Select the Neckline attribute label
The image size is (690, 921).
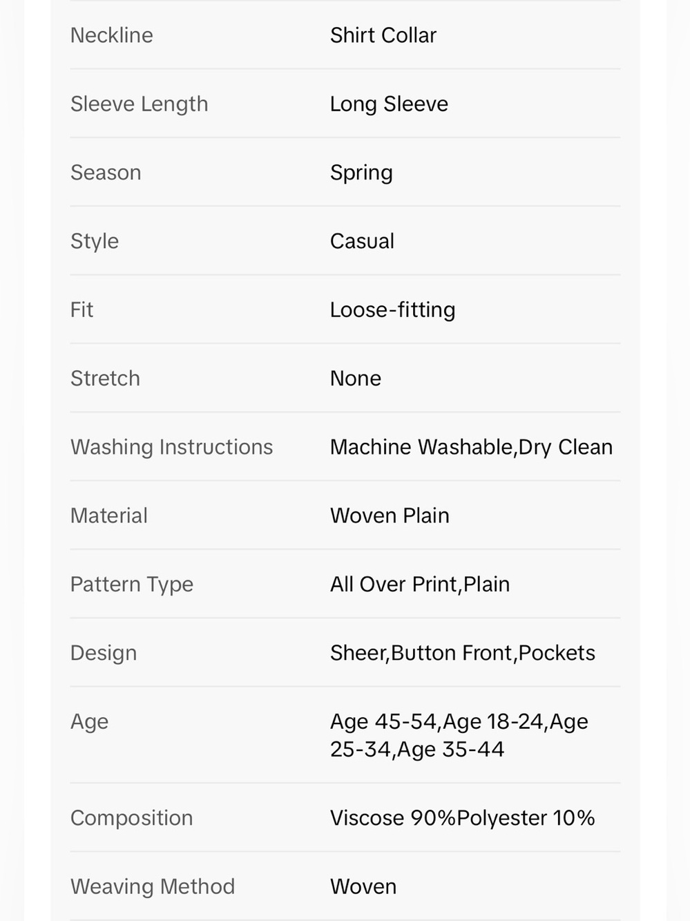tap(112, 35)
